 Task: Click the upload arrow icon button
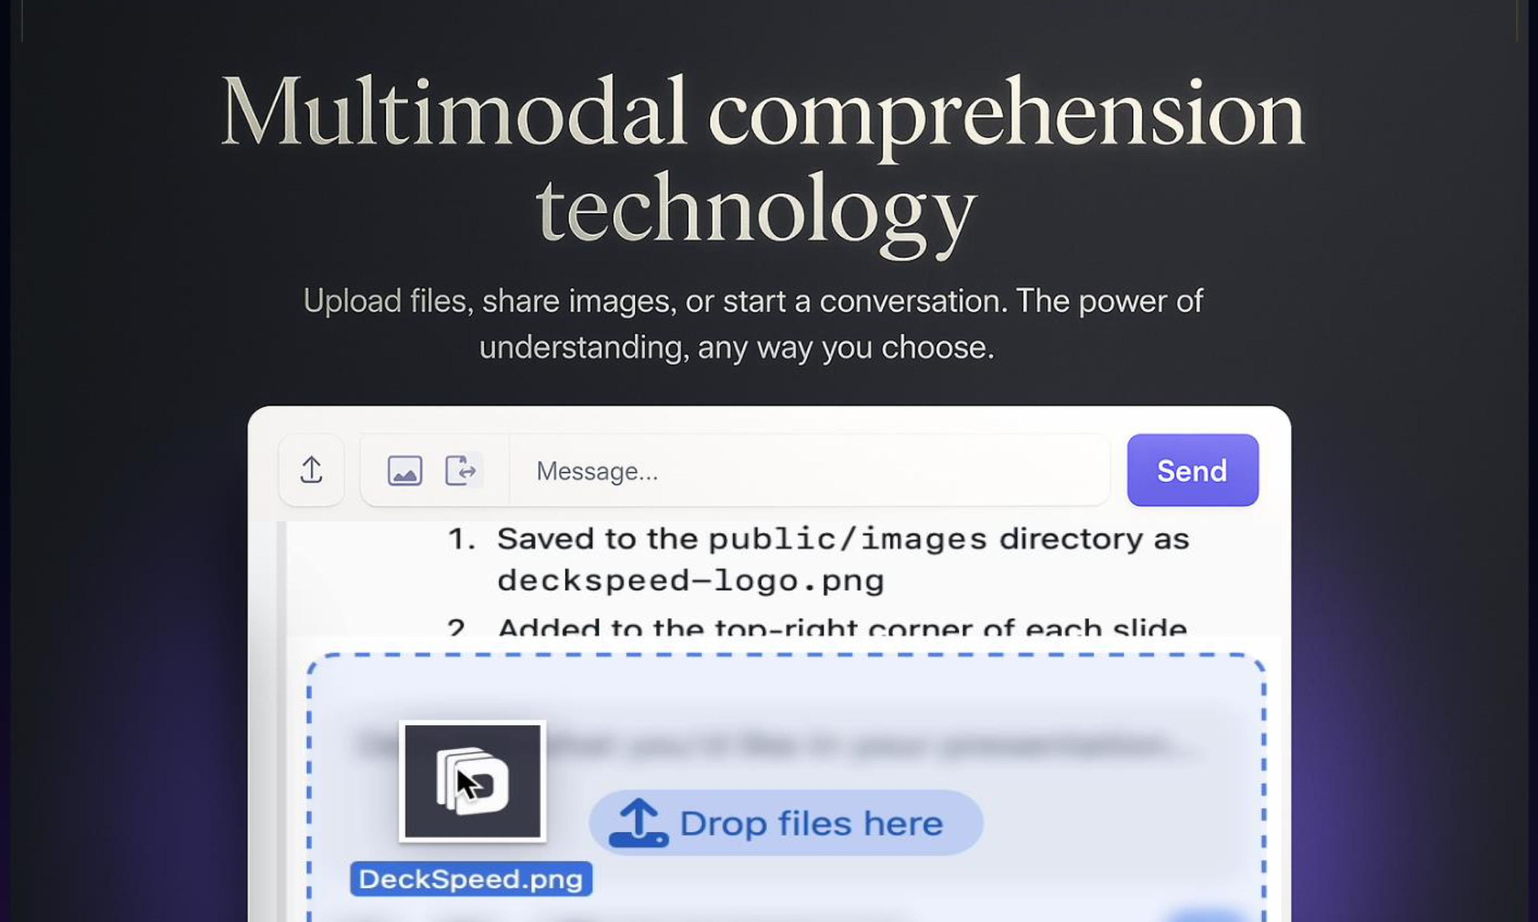point(311,470)
